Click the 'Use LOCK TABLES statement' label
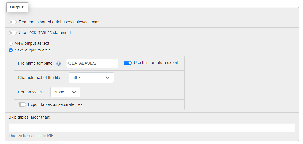 click(45, 33)
